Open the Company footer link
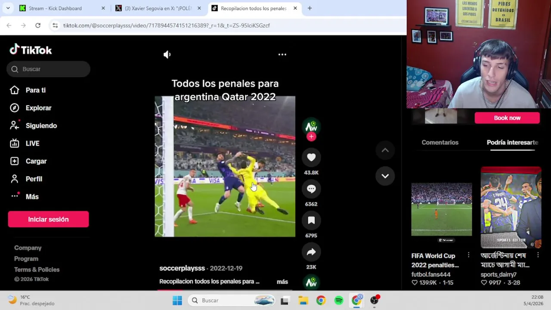551x310 pixels. (28, 248)
